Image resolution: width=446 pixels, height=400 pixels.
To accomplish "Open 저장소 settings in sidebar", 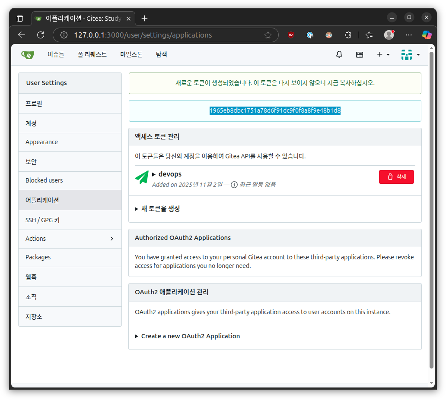I will (70, 316).
